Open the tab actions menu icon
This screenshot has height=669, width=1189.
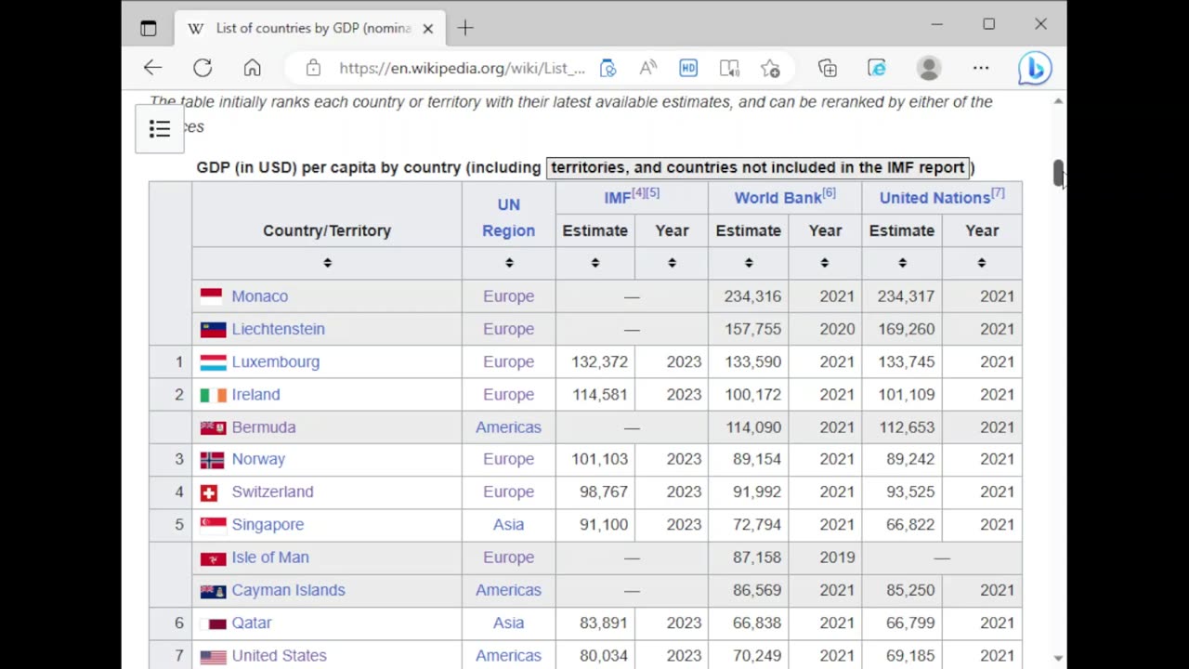[149, 28]
